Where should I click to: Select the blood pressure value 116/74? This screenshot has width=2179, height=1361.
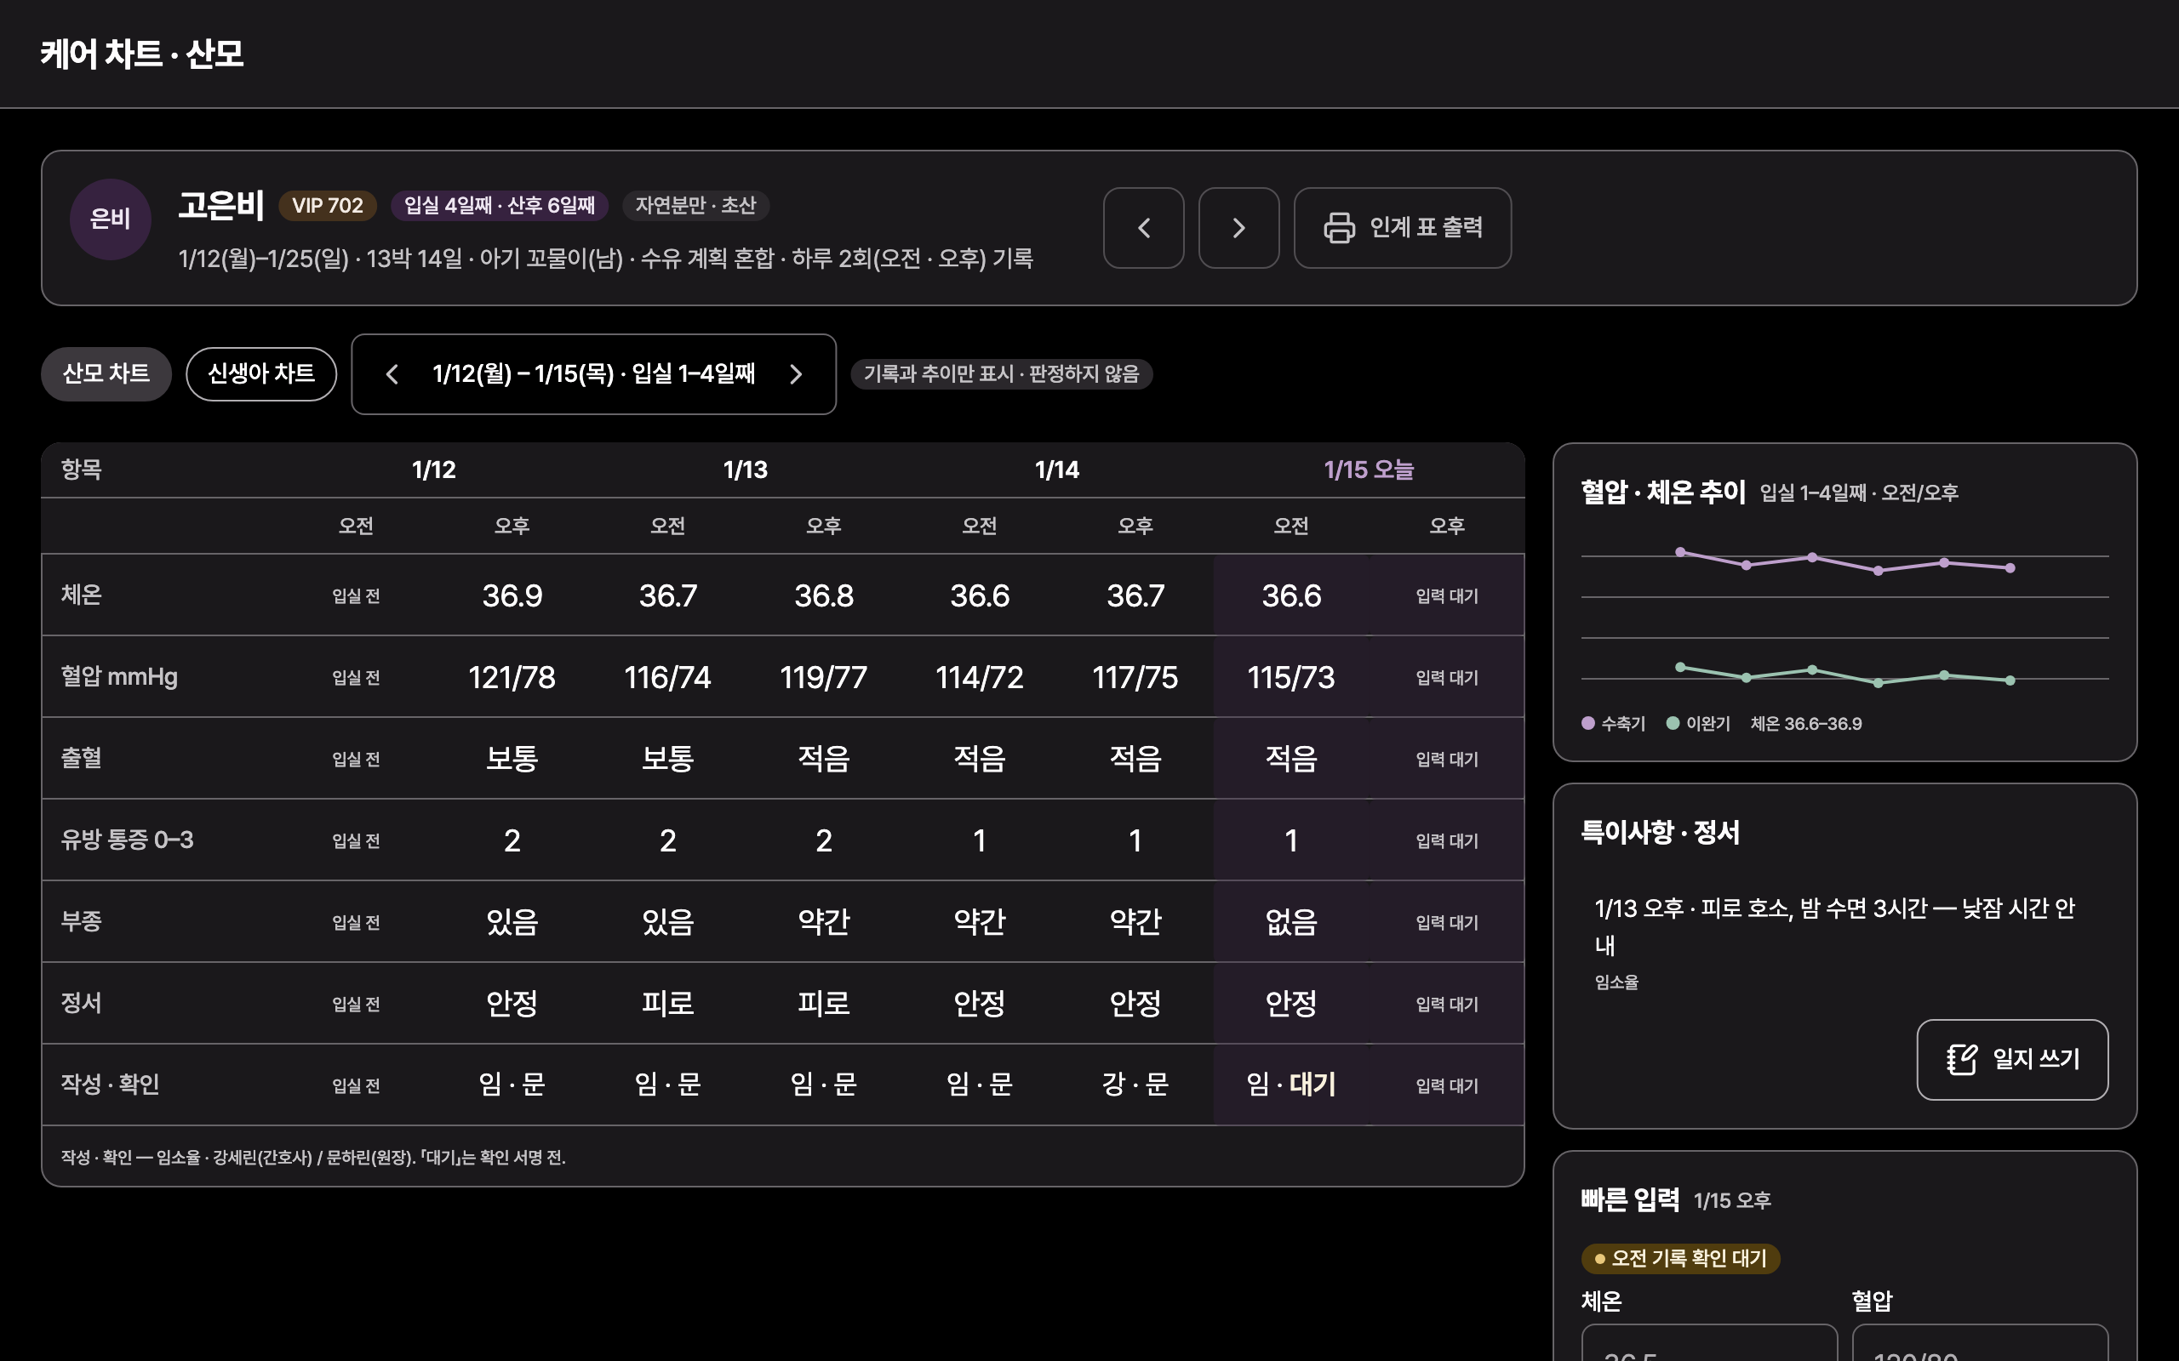(668, 677)
